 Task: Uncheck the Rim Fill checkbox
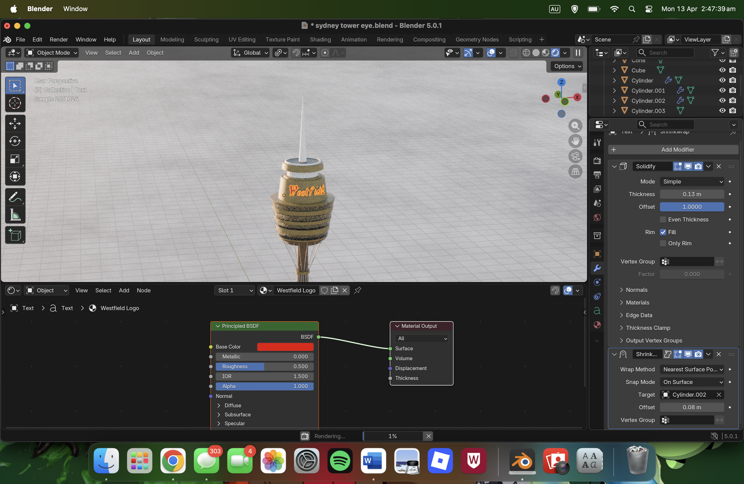[x=663, y=232]
